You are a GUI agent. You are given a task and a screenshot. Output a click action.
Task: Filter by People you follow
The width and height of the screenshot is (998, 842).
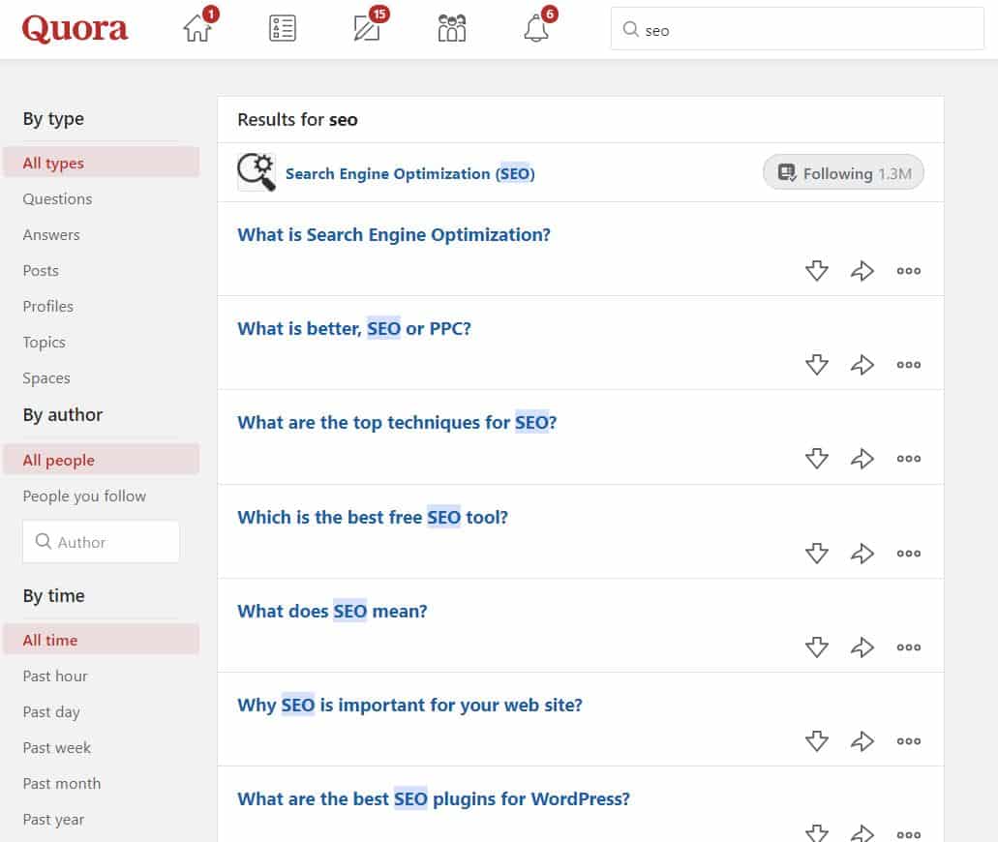(x=84, y=496)
